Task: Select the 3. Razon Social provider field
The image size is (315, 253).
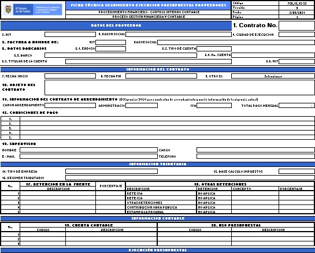Action: pyautogui.click(x=179, y=34)
